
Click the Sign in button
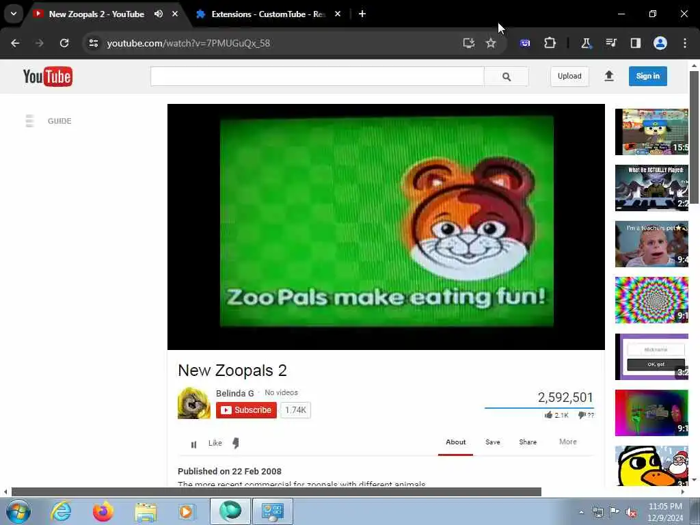pos(648,76)
